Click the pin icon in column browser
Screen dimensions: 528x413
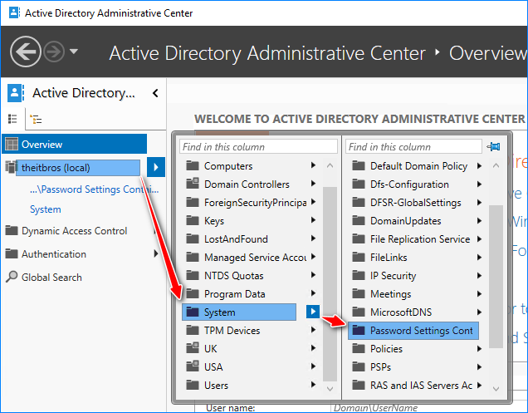tap(495, 147)
